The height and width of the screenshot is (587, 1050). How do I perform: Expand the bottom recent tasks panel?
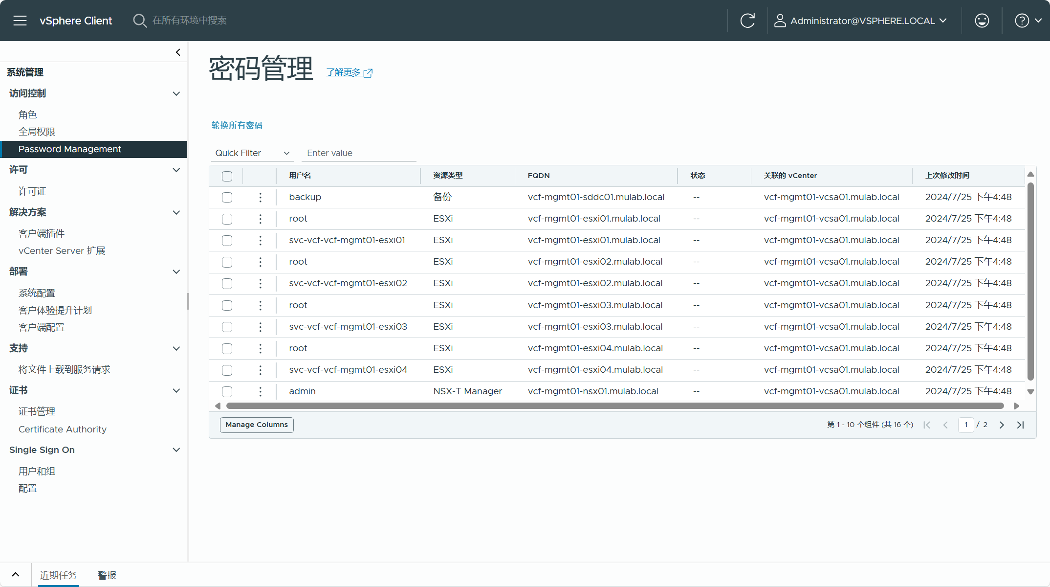click(x=16, y=575)
